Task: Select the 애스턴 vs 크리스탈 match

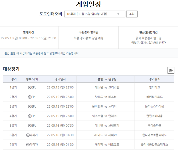Action: tap(105, 87)
